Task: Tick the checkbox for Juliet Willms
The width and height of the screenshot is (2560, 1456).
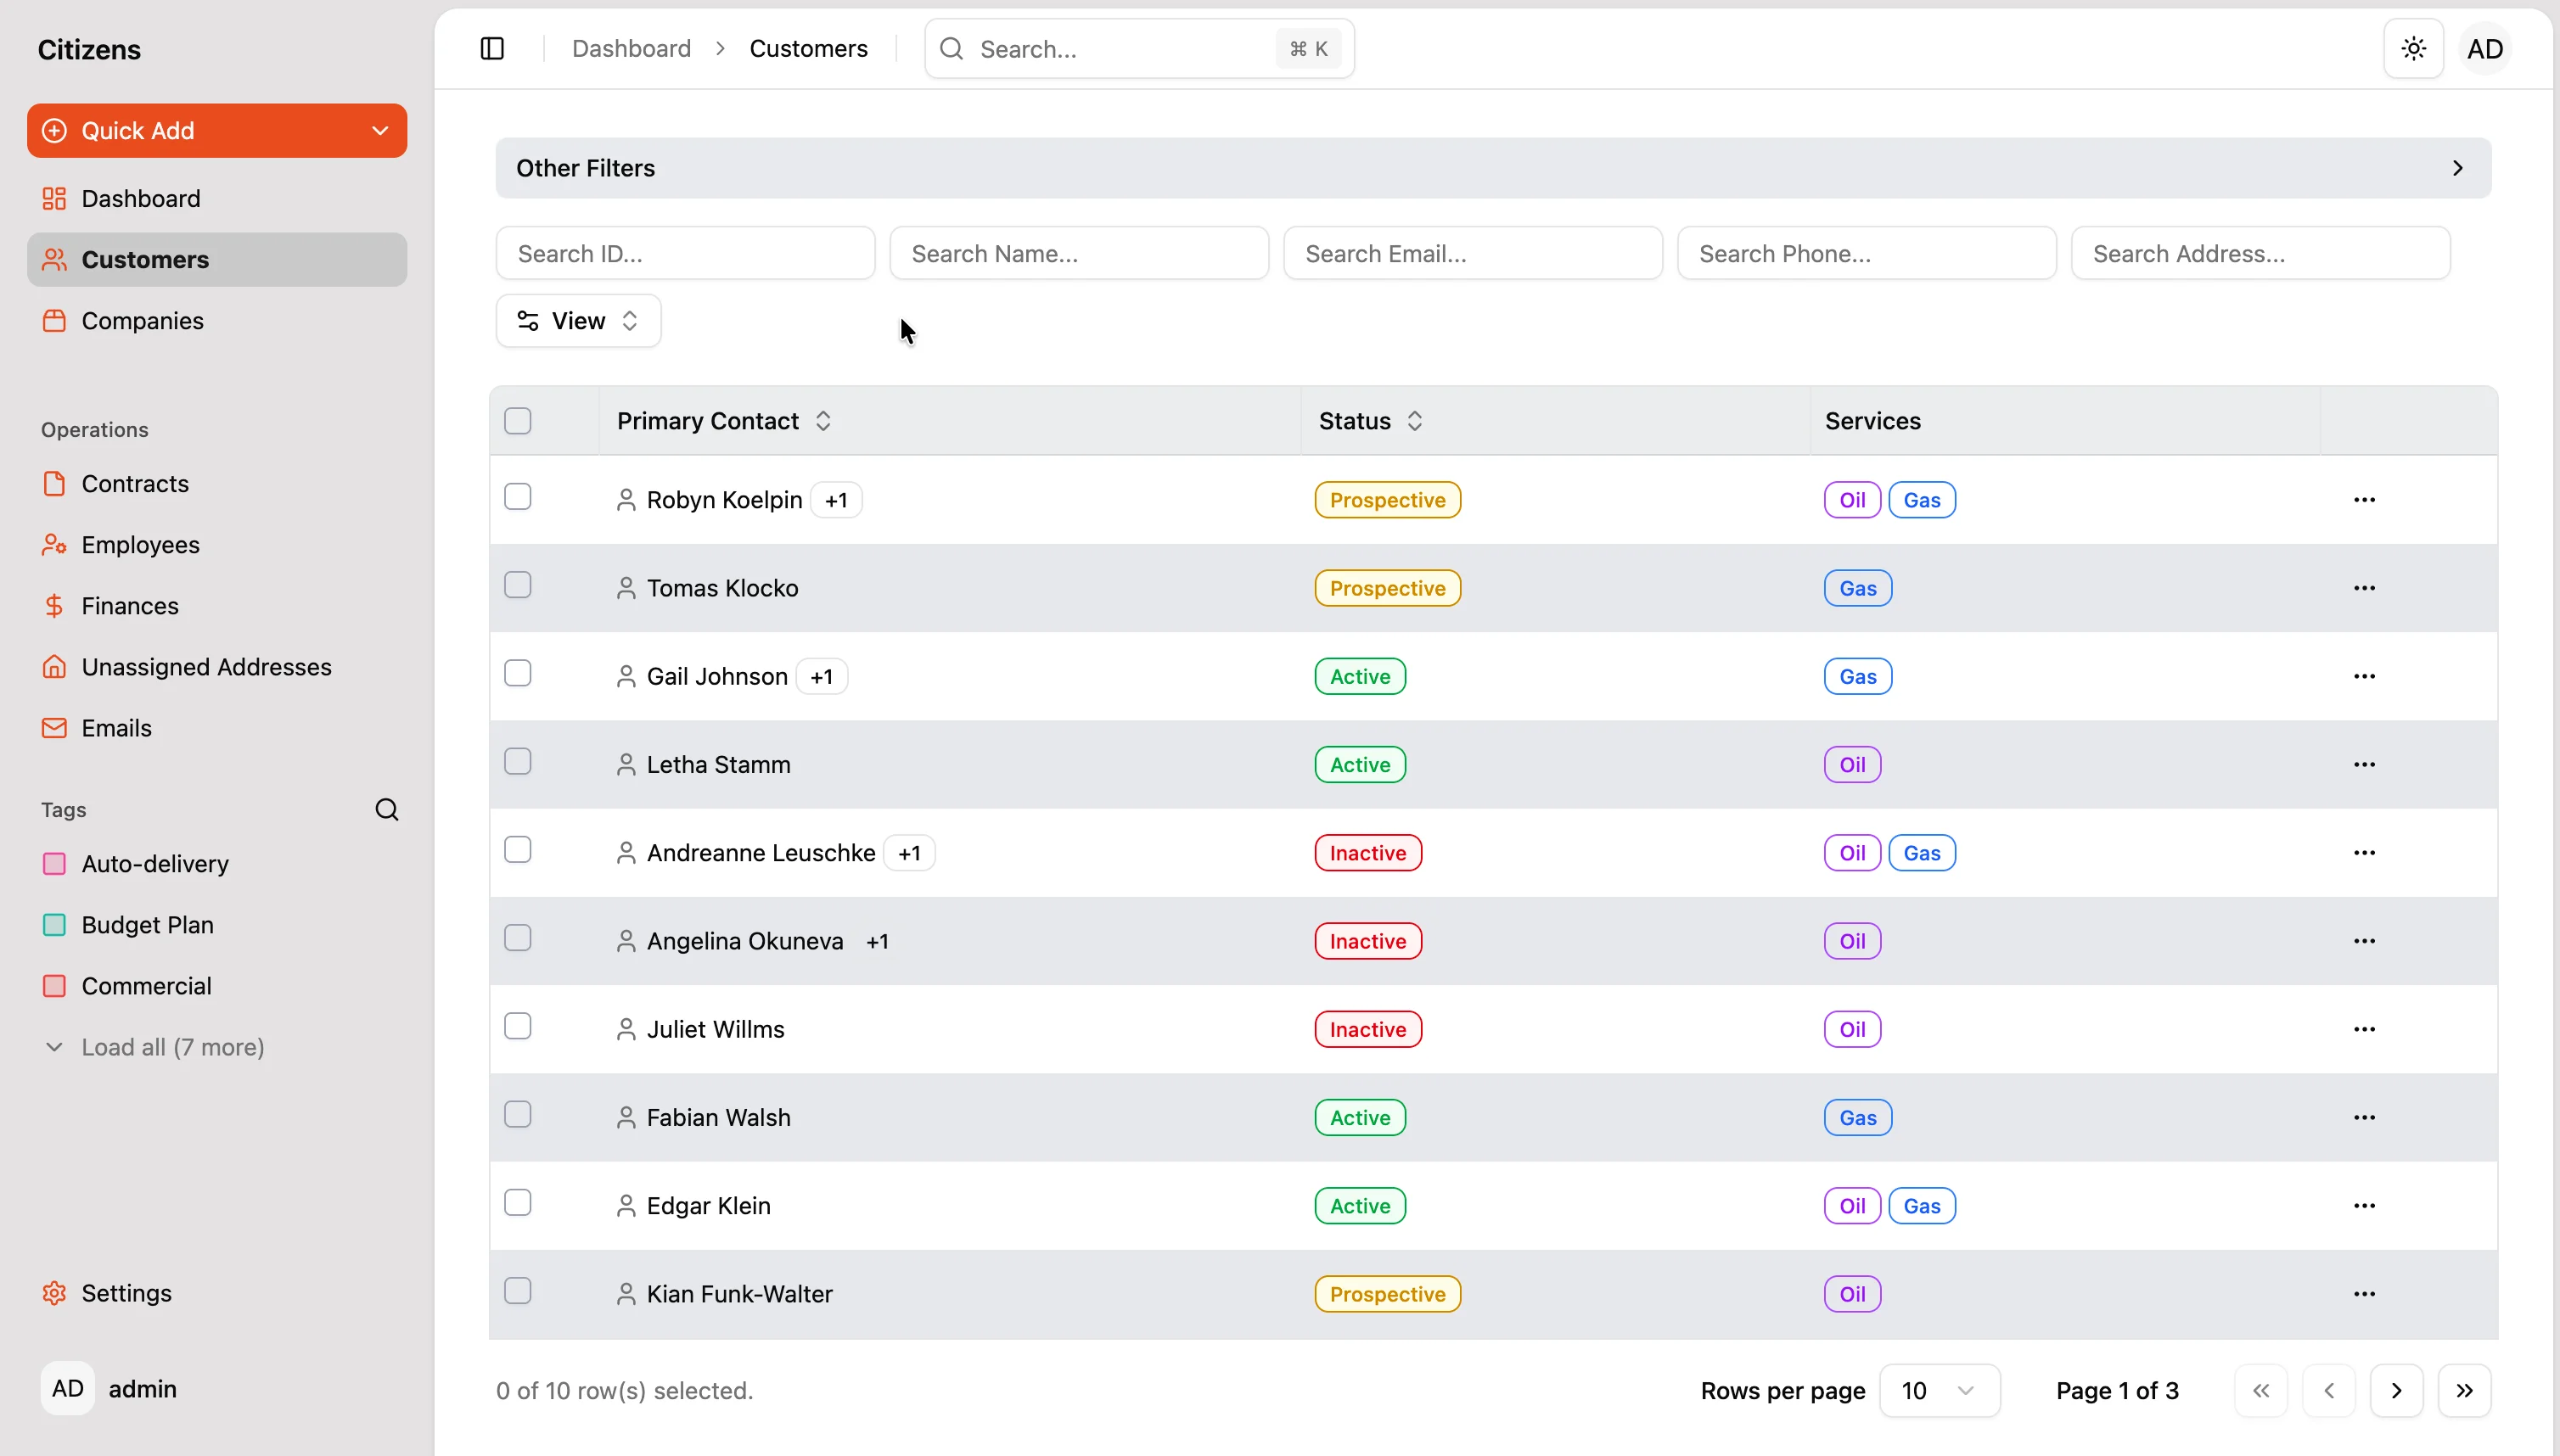Action: (517, 1026)
